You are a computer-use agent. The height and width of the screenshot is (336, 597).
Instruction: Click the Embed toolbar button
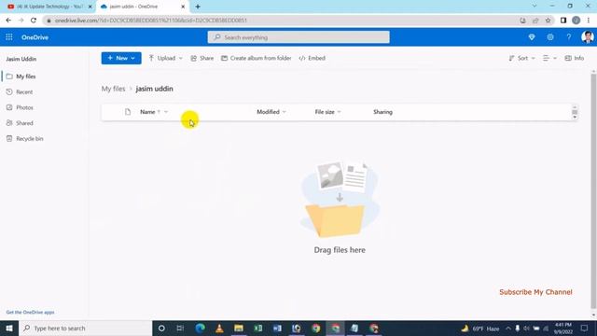312,58
